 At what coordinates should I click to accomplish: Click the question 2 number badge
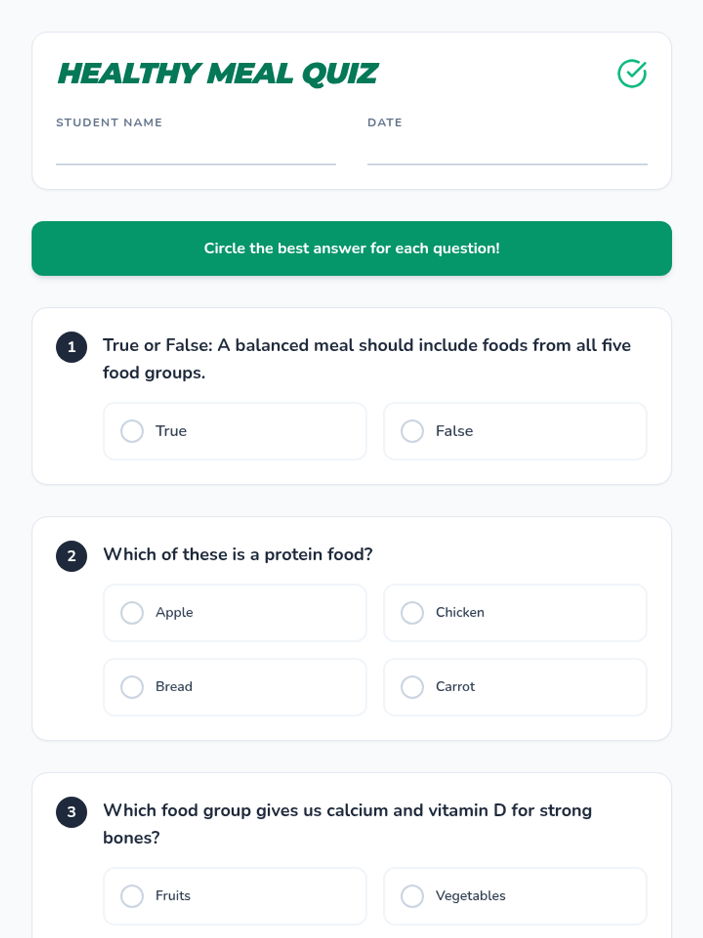[71, 556]
